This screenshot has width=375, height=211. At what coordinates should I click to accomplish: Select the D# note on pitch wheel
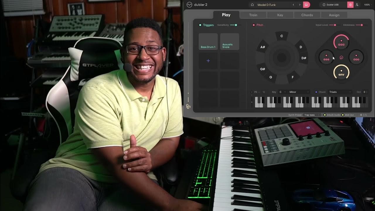(x=304, y=58)
